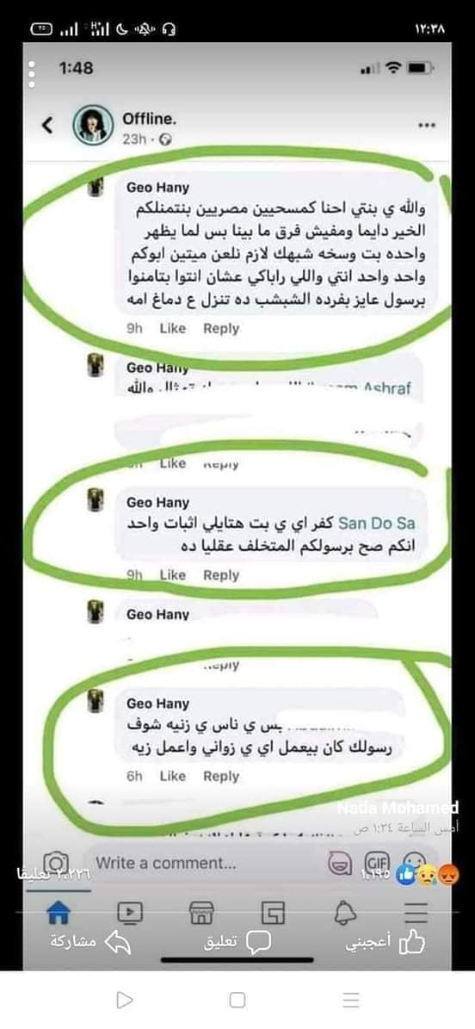Reply to the first Geo Hany comment
Screen dimensions: 475x1029
[x=221, y=328]
